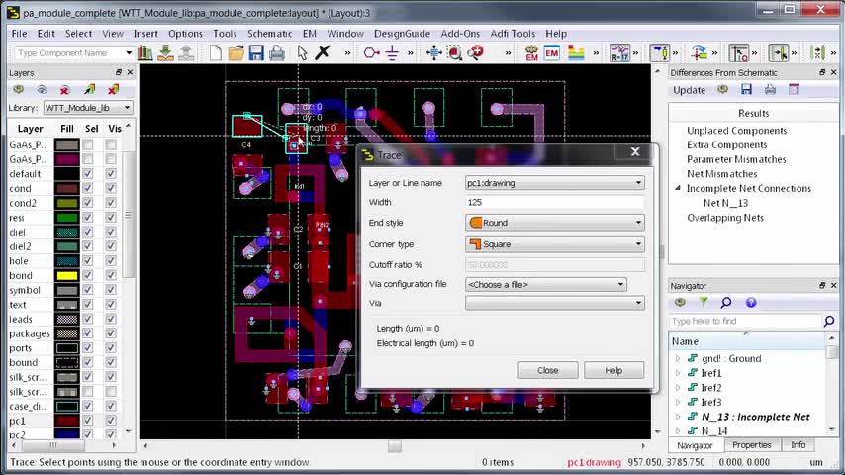Screen dimensions: 845x475
Task: Enable Vis checkbox for first GaAs_P layer
Action: point(111,144)
